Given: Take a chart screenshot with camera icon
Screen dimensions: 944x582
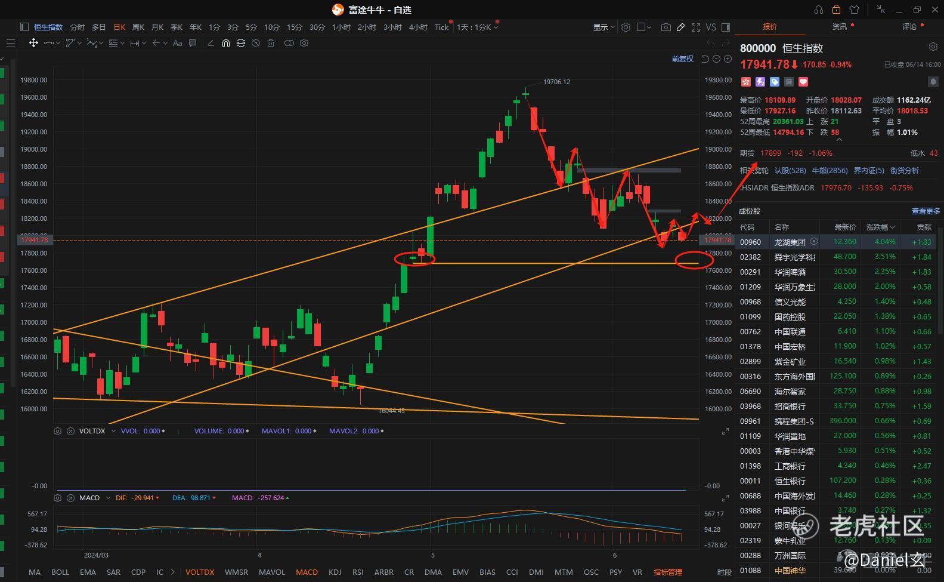Looking at the screenshot, I should 666,27.
